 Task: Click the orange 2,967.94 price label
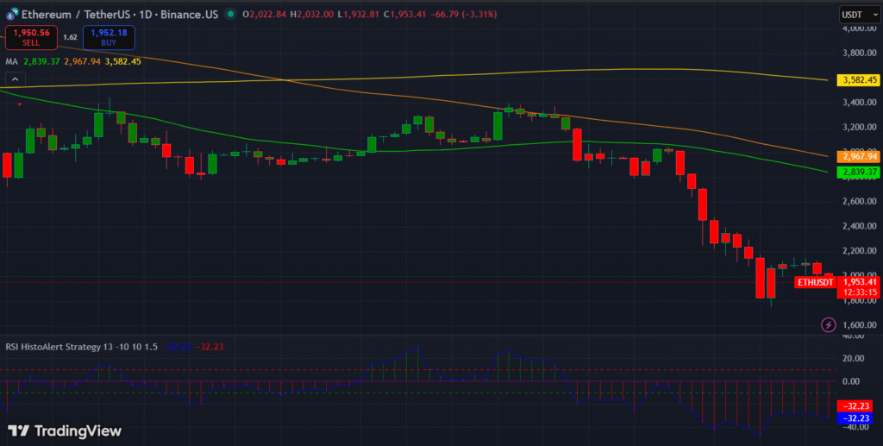coord(859,156)
